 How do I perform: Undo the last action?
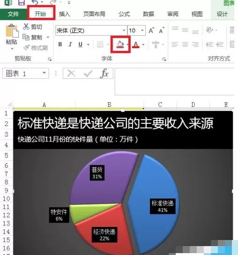point(35,2)
